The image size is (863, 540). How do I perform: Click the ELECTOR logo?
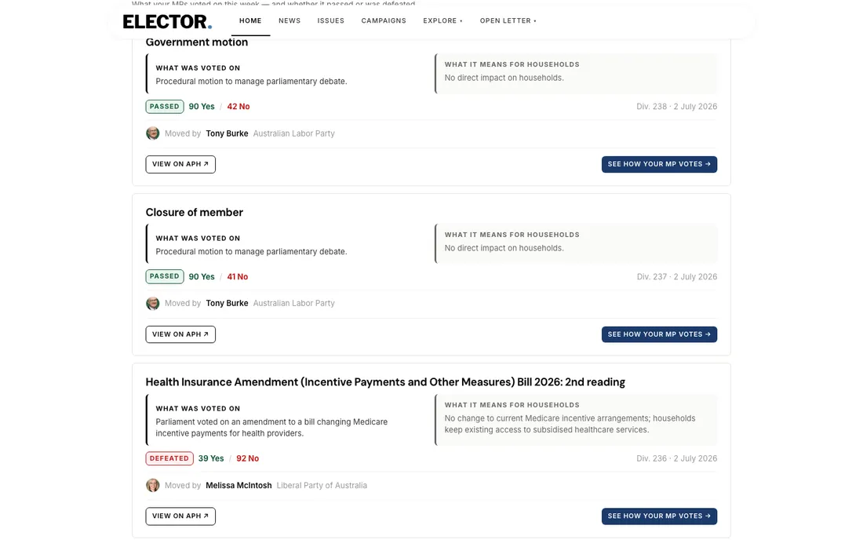tap(167, 21)
